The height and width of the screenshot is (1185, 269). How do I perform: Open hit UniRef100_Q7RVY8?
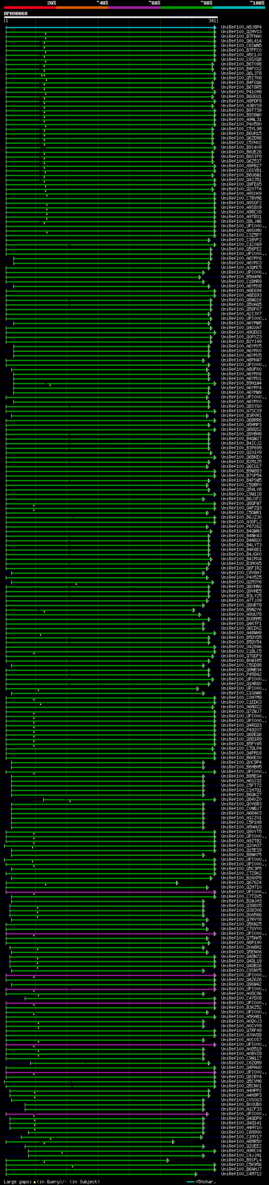241,919
